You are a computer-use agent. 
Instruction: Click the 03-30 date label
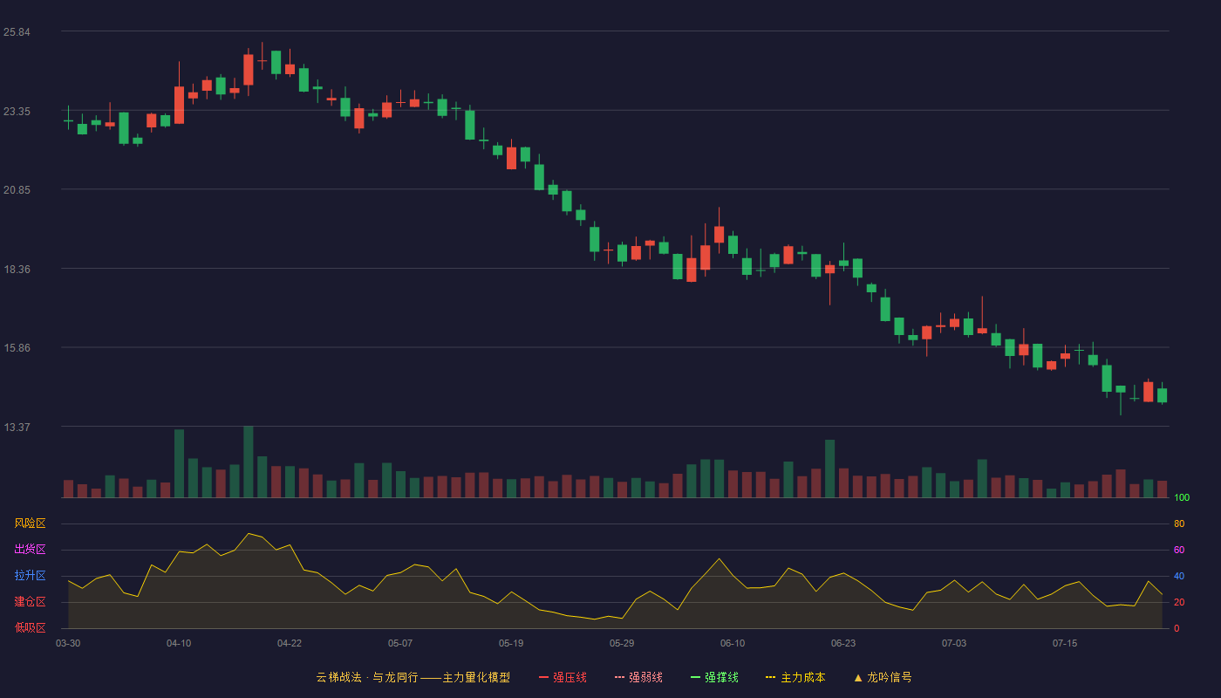coord(68,643)
